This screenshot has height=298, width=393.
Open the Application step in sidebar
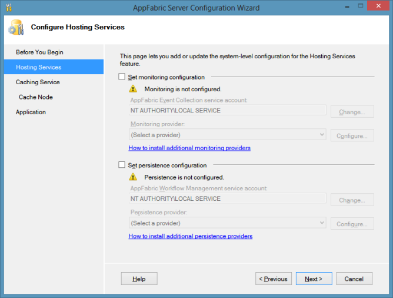[x=31, y=112]
